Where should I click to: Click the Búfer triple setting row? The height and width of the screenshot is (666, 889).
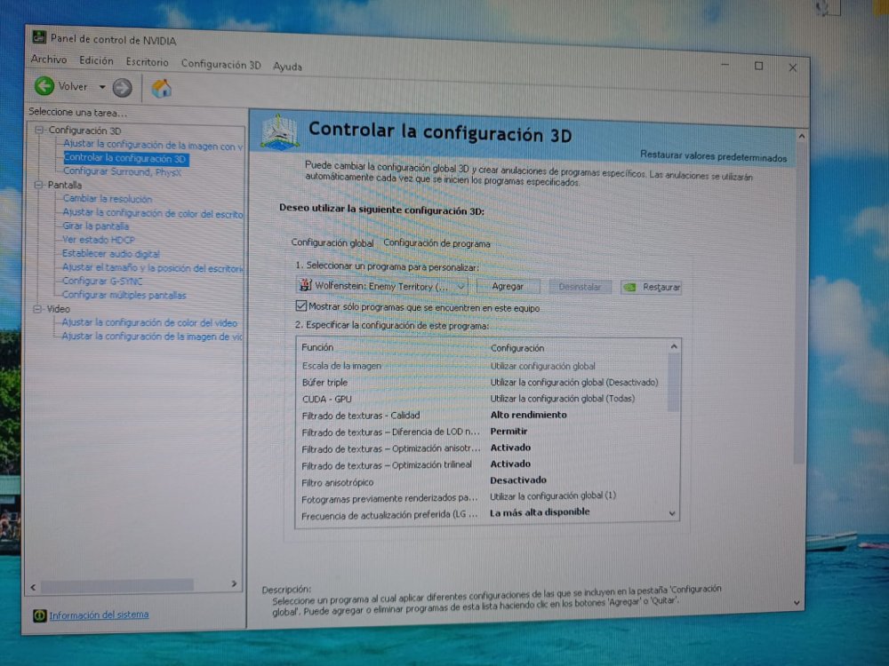click(482, 382)
